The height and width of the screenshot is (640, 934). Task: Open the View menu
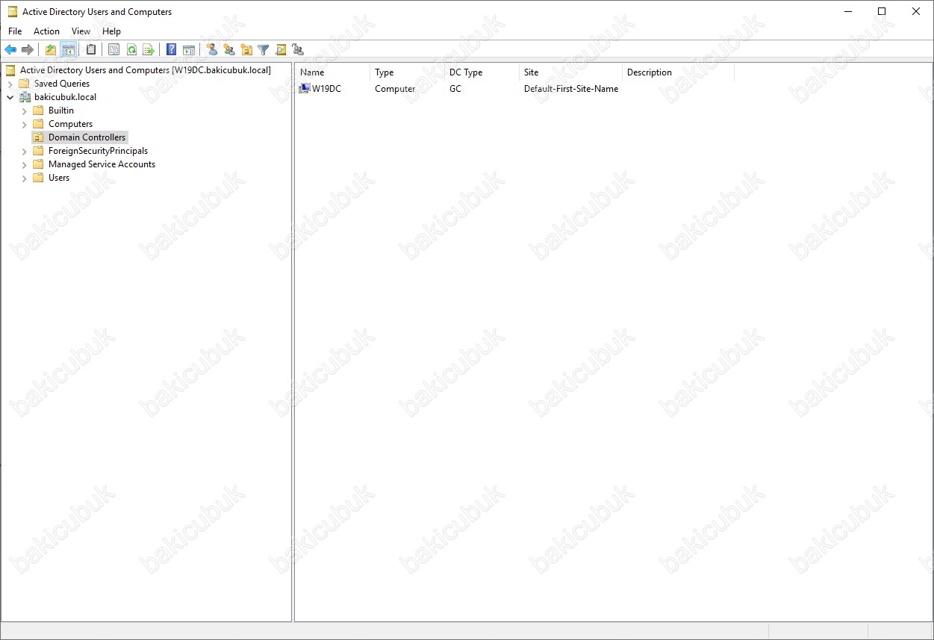pyautogui.click(x=81, y=31)
